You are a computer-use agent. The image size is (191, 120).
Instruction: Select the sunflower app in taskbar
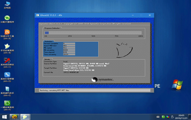[x=15, y=117]
